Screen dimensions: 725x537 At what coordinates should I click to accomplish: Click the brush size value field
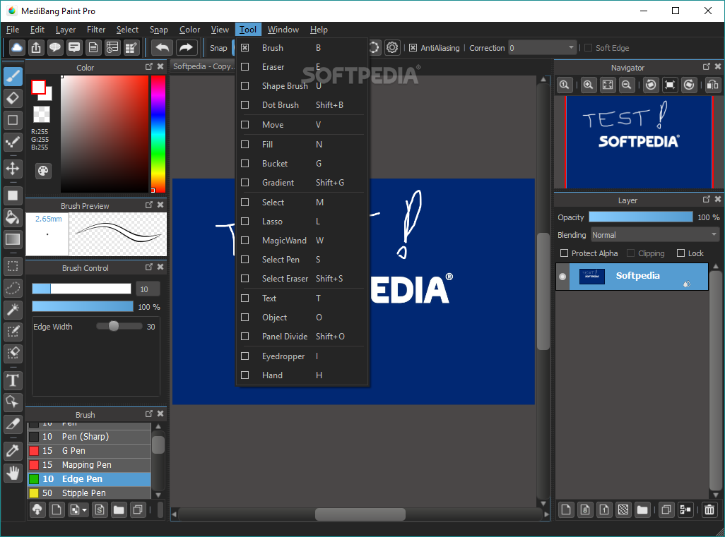pyautogui.click(x=148, y=289)
